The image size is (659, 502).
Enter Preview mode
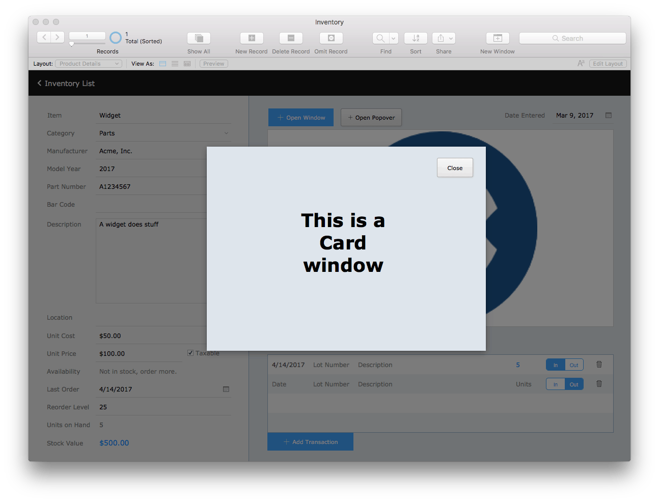click(x=213, y=63)
